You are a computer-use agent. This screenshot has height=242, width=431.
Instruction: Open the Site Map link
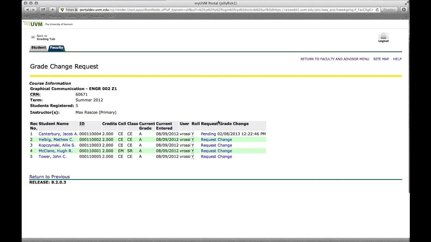(381, 59)
